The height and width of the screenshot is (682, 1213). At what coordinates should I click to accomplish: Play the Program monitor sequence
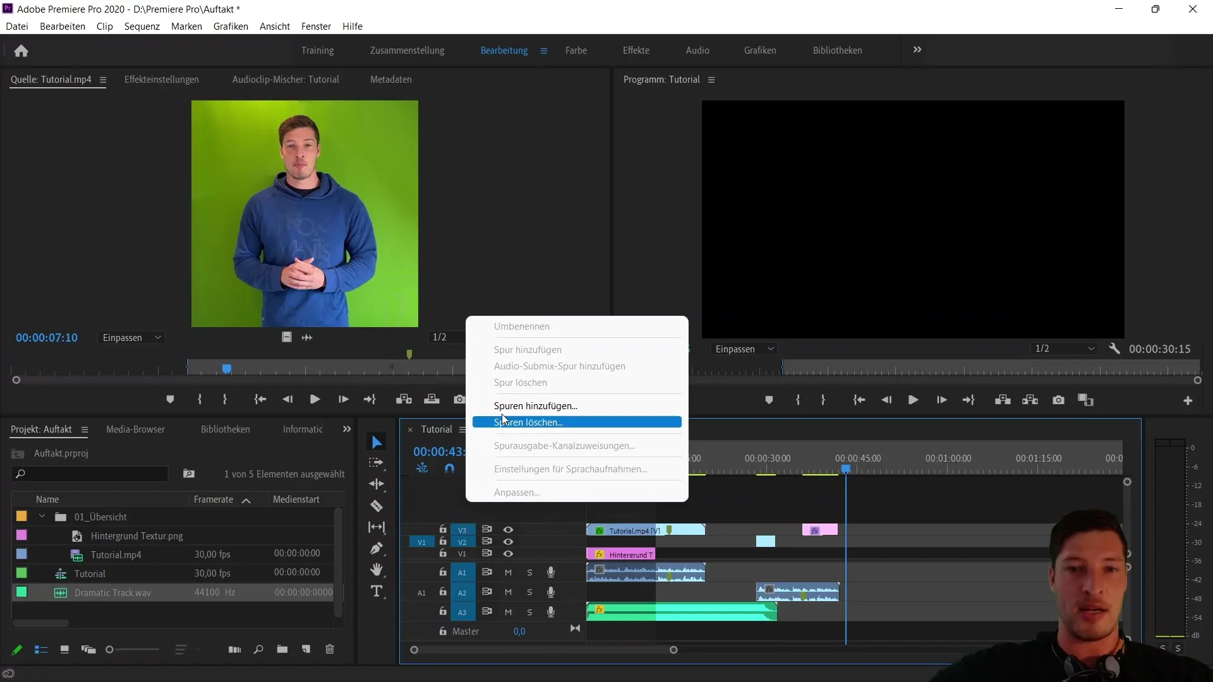(x=913, y=400)
